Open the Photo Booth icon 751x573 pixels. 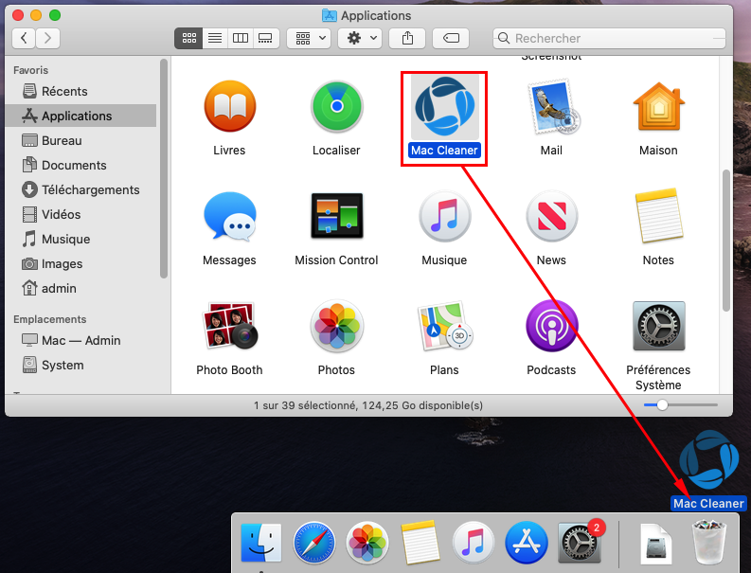[x=230, y=326]
